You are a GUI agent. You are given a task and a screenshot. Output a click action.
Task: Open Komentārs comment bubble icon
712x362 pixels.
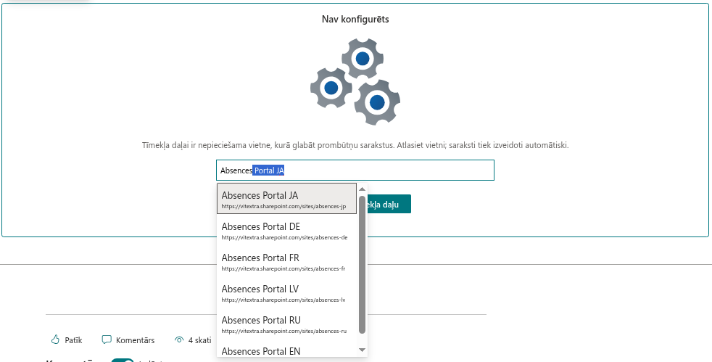click(107, 340)
